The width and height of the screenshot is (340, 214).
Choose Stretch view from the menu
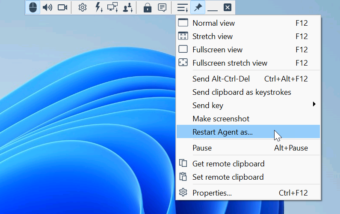(x=213, y=36)
